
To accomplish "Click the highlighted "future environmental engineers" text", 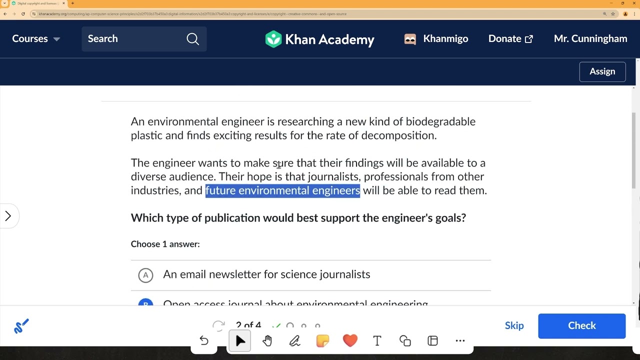I will click(282, 190).
